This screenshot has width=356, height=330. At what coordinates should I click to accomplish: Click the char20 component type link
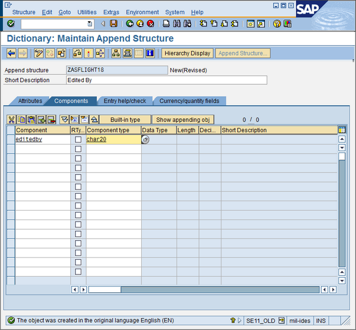[x=96, y=139]
